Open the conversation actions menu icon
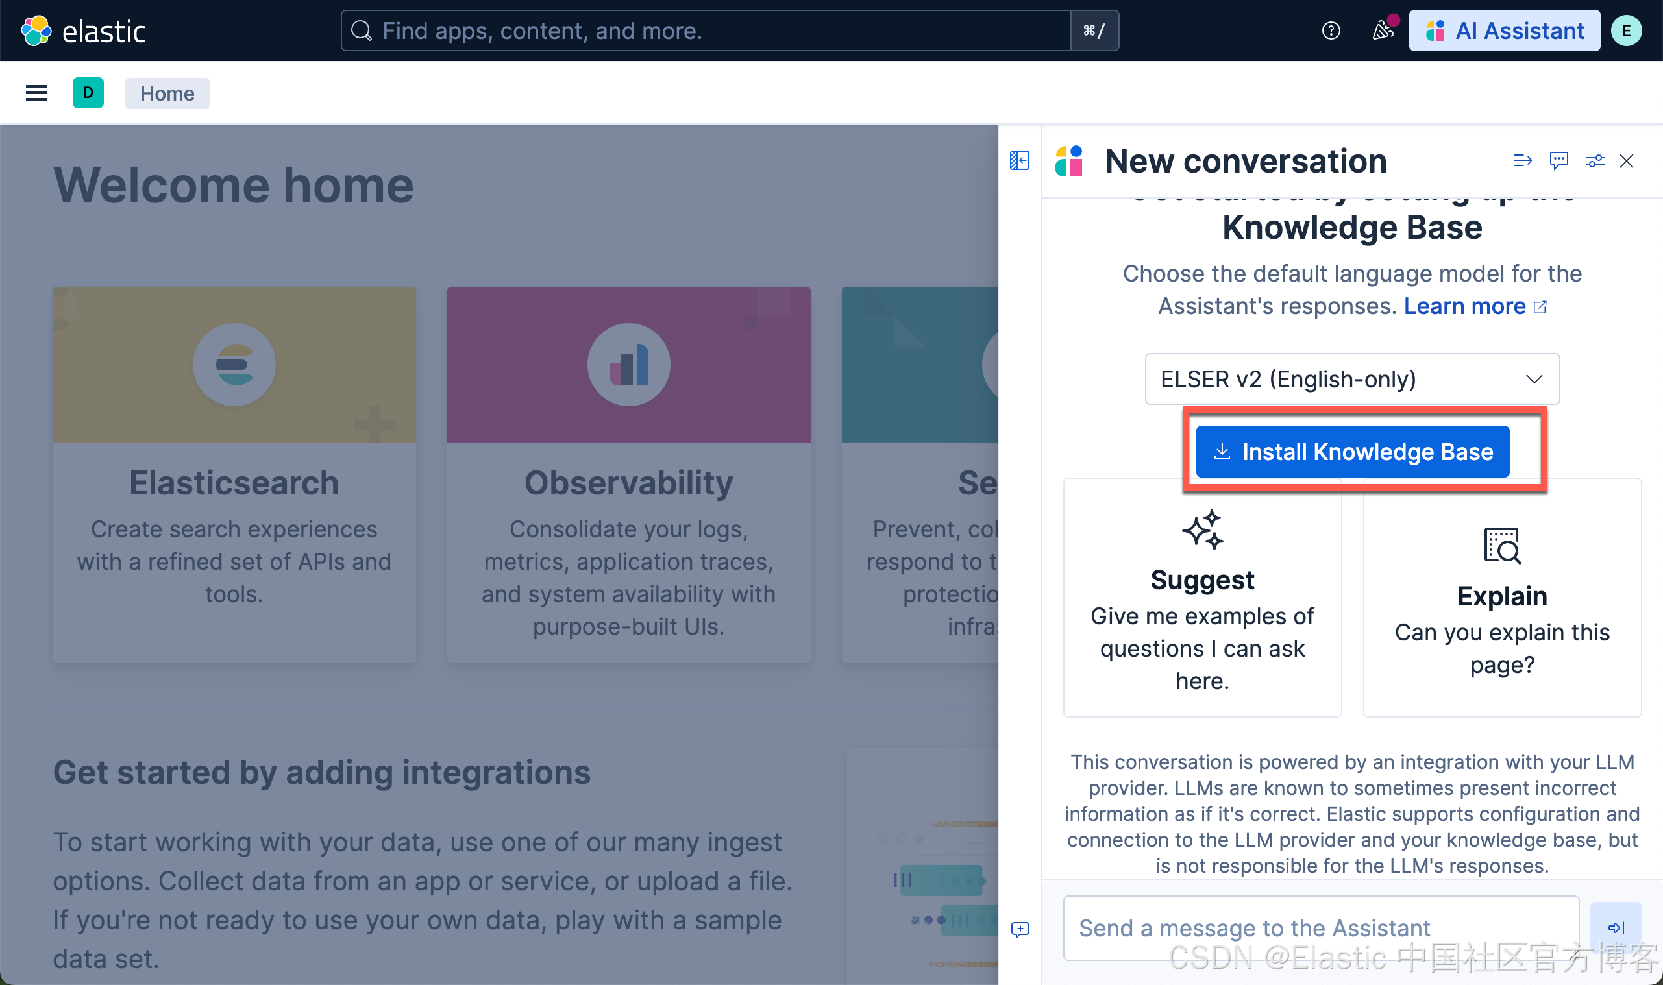The height and width of the screenshot is (985, 1663). click(1522, 161)
